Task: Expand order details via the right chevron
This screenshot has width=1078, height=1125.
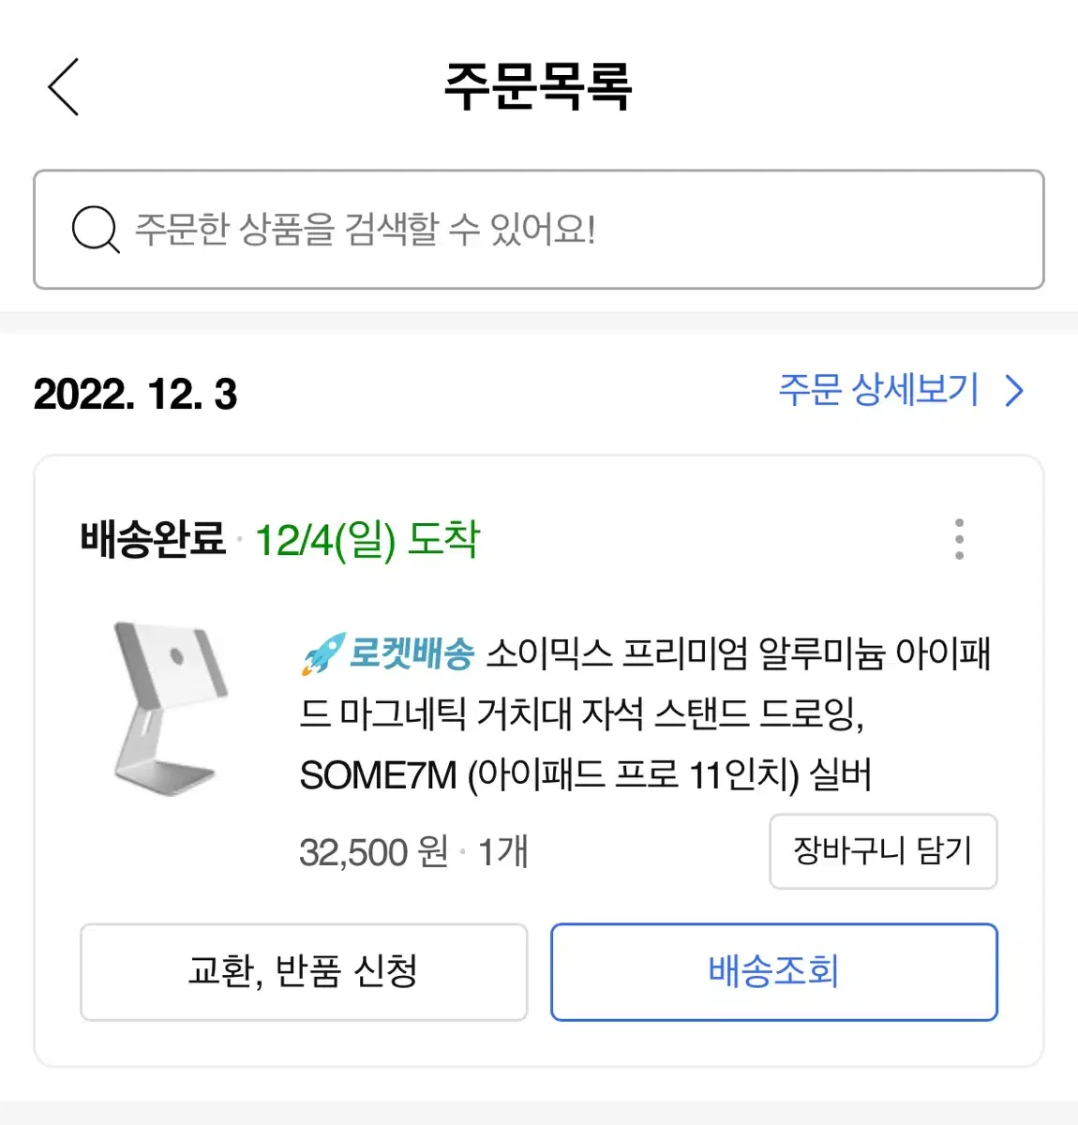Action: pos(1014,390)
